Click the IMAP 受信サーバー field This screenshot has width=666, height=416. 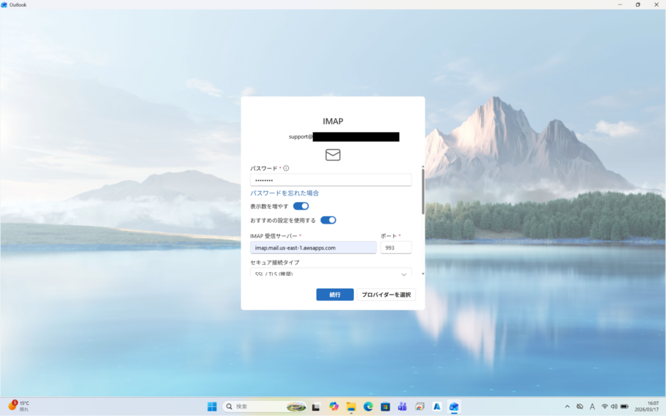tap(313, 248)
